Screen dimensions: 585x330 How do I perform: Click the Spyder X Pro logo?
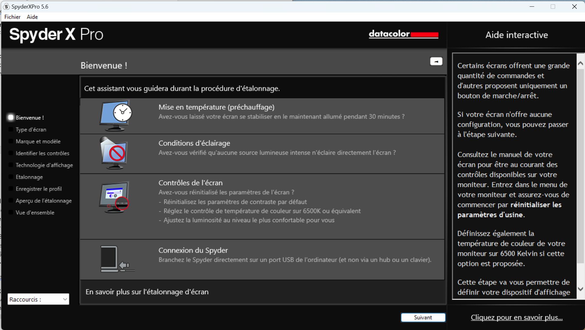tap(56, 34)
